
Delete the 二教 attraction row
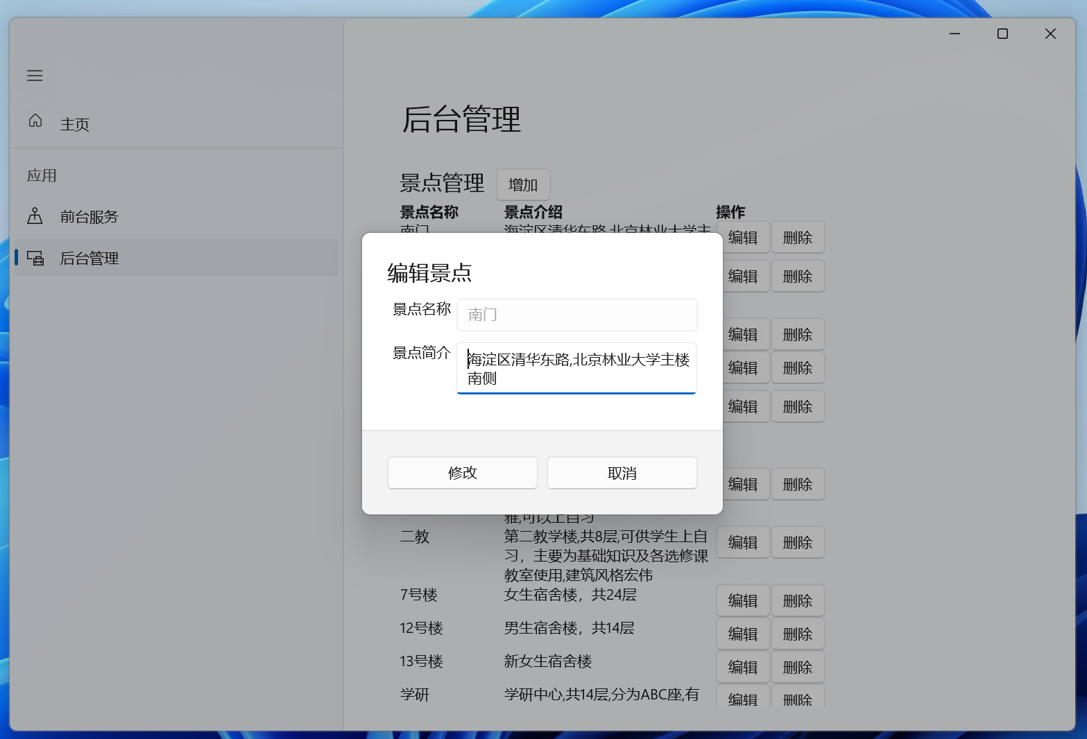click(798, 543)
